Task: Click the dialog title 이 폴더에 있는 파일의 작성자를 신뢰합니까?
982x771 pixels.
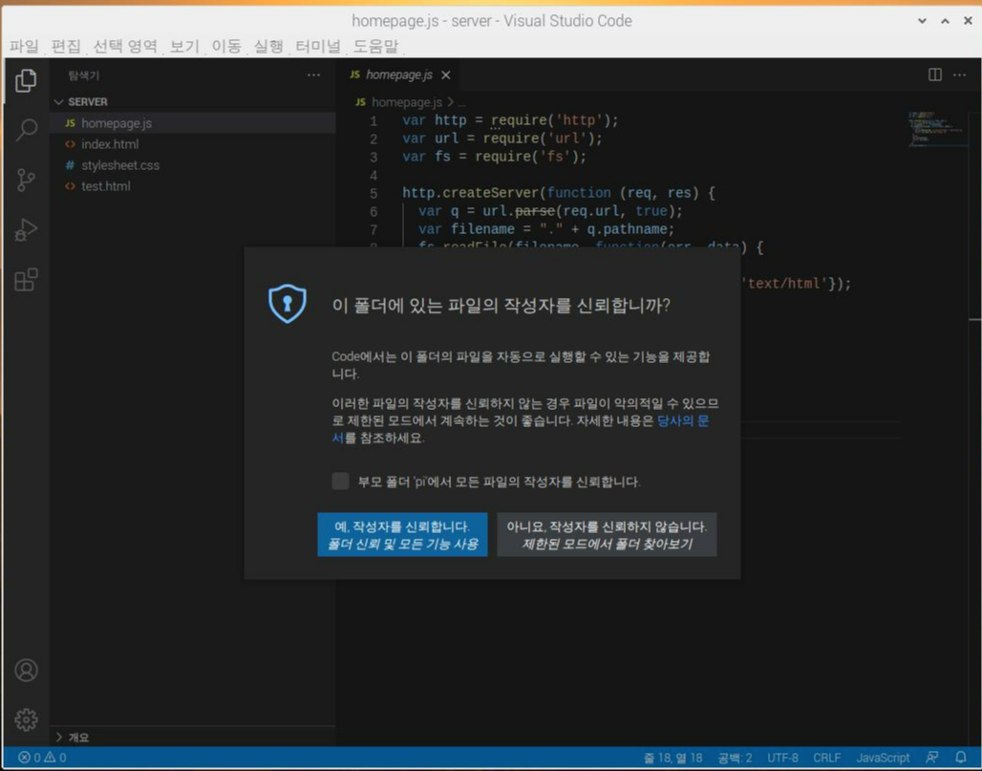Action: coord(501,305)
